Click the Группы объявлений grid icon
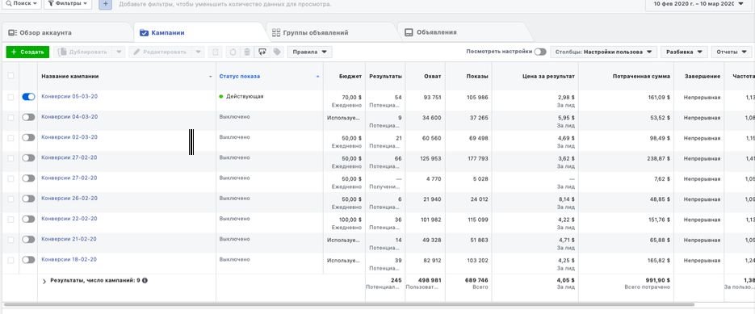The width and height of the screenshot is (755, 314). click(x=276, y=33)
